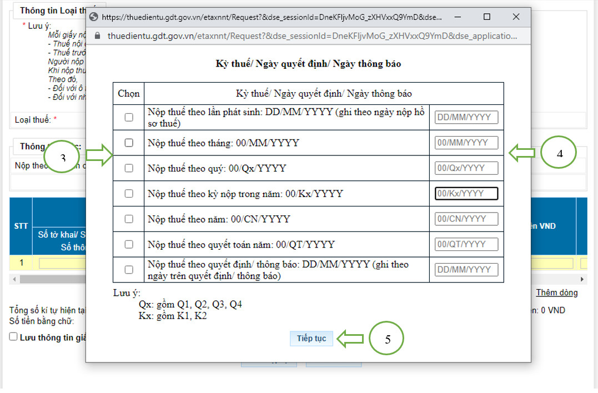Check 'Nộp thuế theo lần phát sinh' checkbox
This screenshot has width=598, height=393.
(129, 118)
